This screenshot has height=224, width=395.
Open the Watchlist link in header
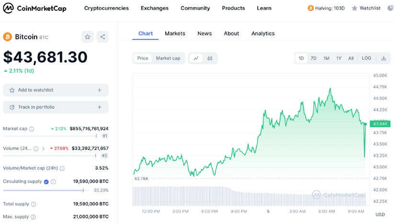point(366,8)
